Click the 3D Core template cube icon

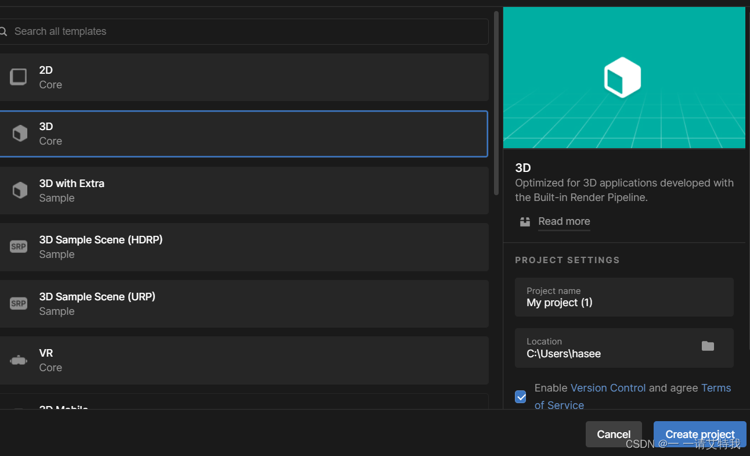pyautogui.click(x=20, y=134)
